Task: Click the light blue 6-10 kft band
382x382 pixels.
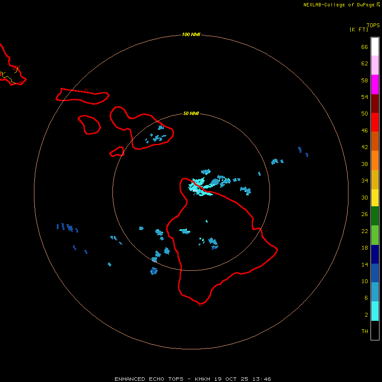Action: [x=375, y=292]
